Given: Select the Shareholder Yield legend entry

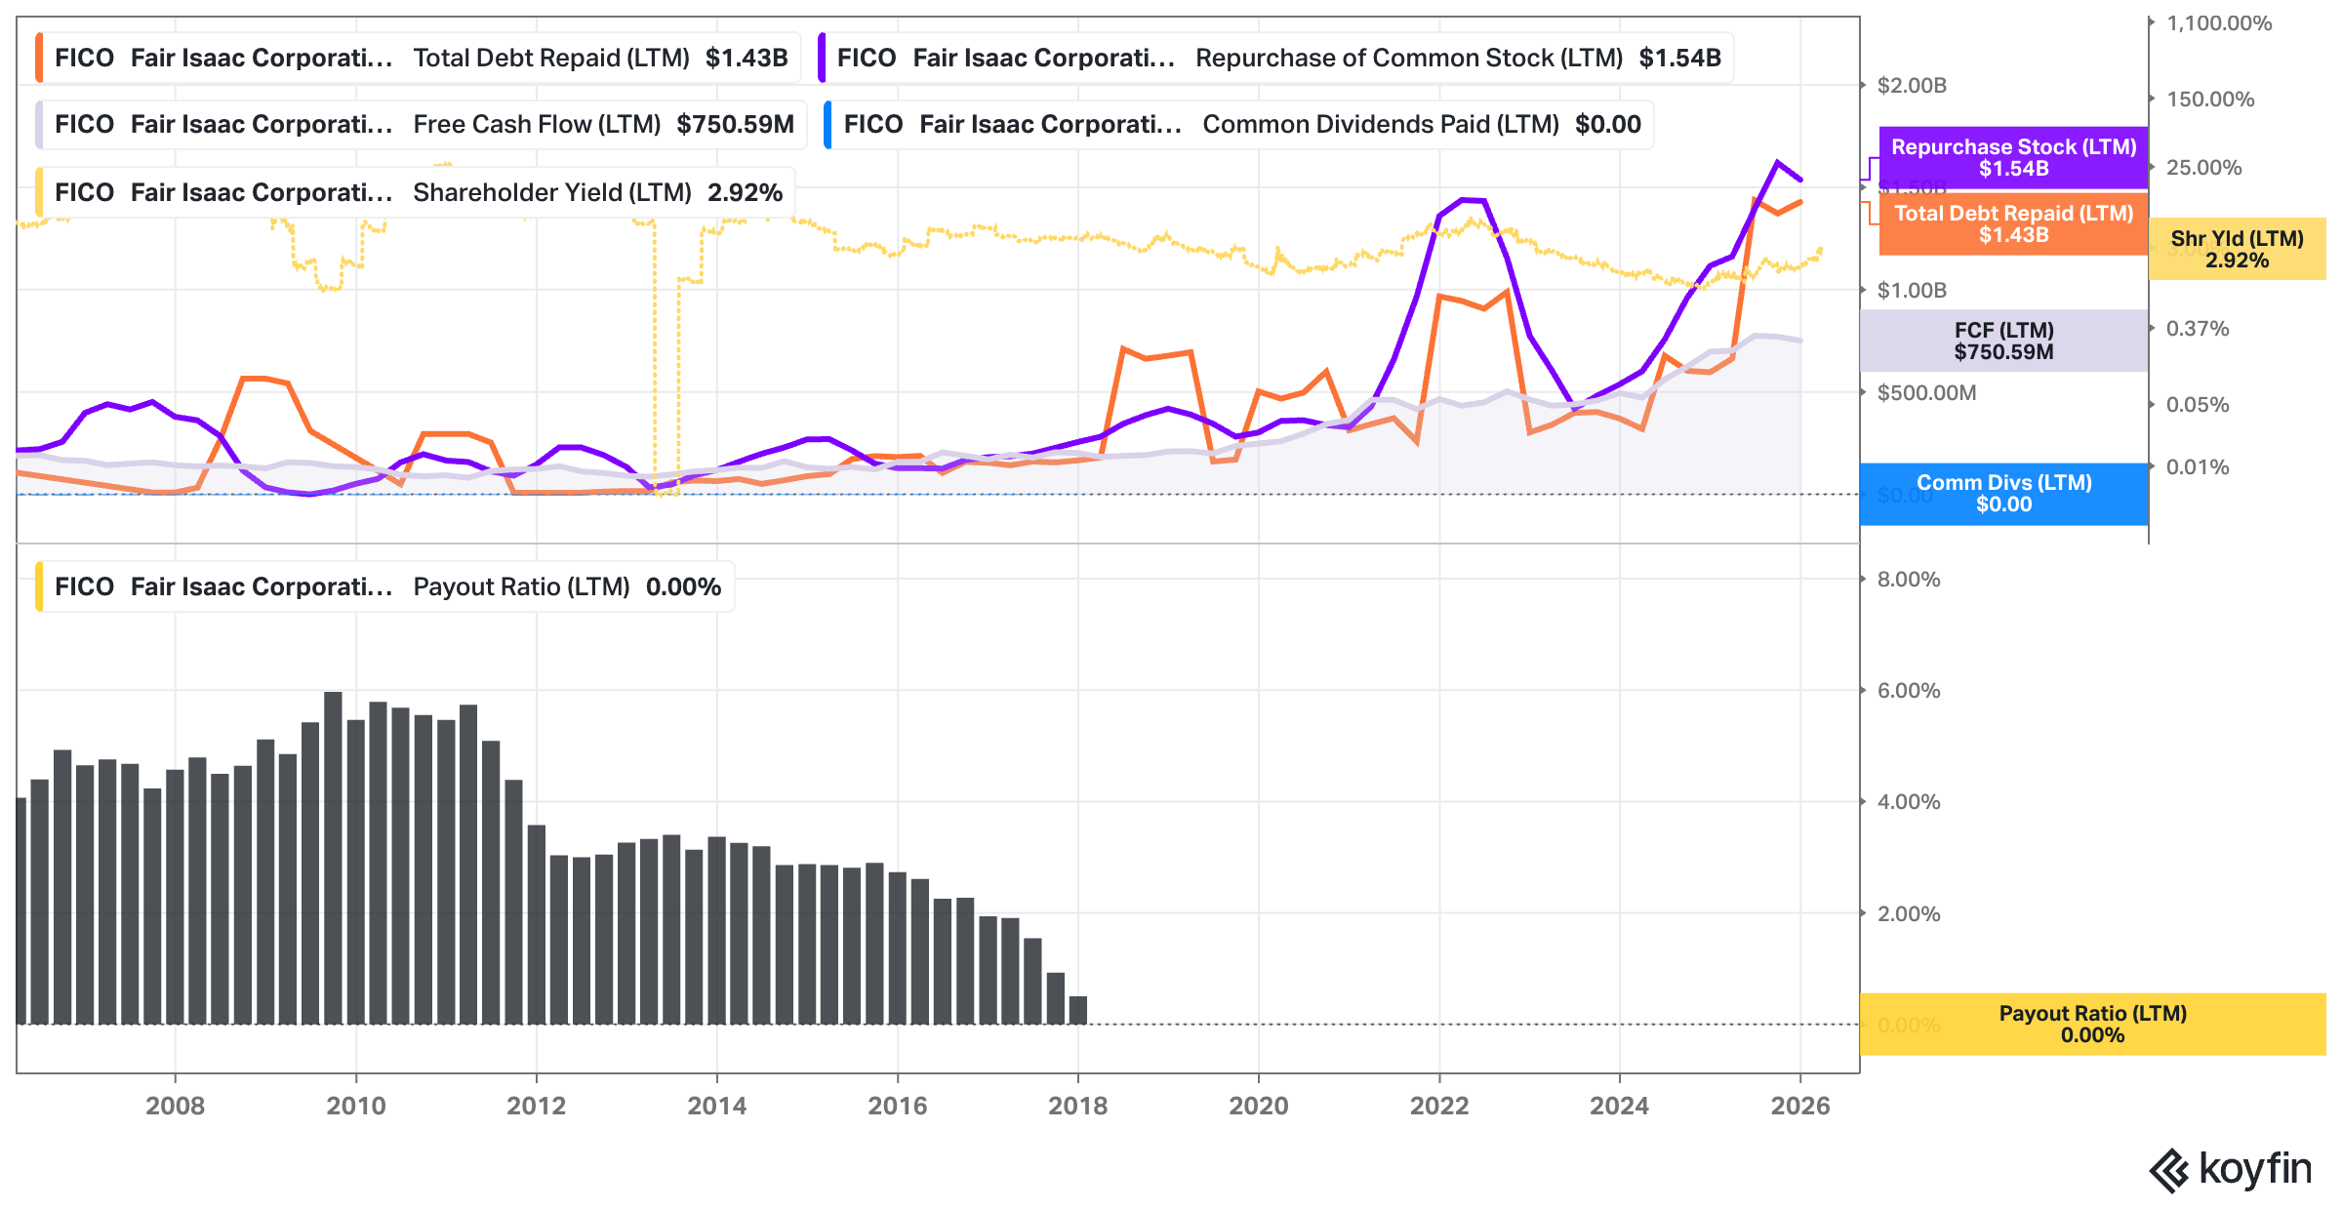Looking at the screenshot, I should [x=415, y=192].
